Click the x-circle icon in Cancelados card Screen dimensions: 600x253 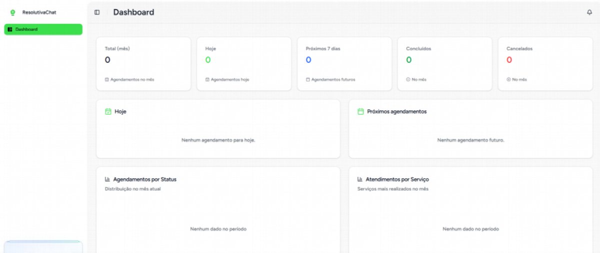click(509, 79)
